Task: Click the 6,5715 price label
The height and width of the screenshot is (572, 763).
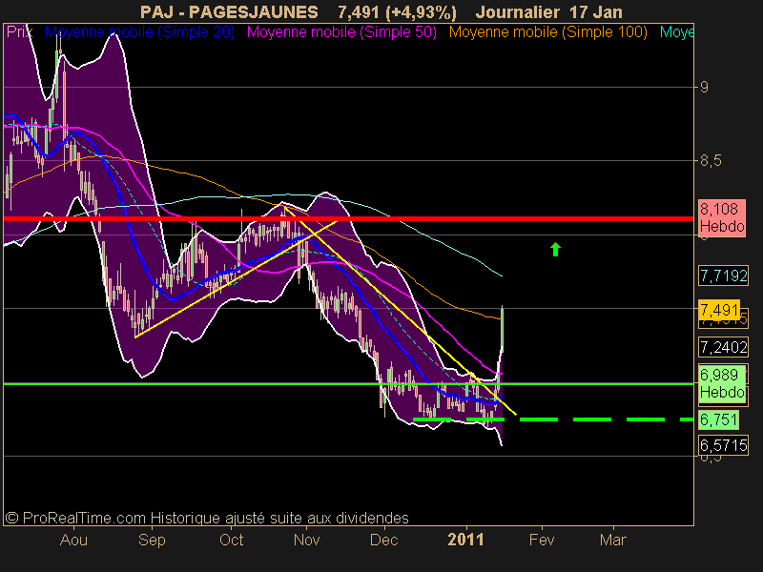Action: [723, 445]
